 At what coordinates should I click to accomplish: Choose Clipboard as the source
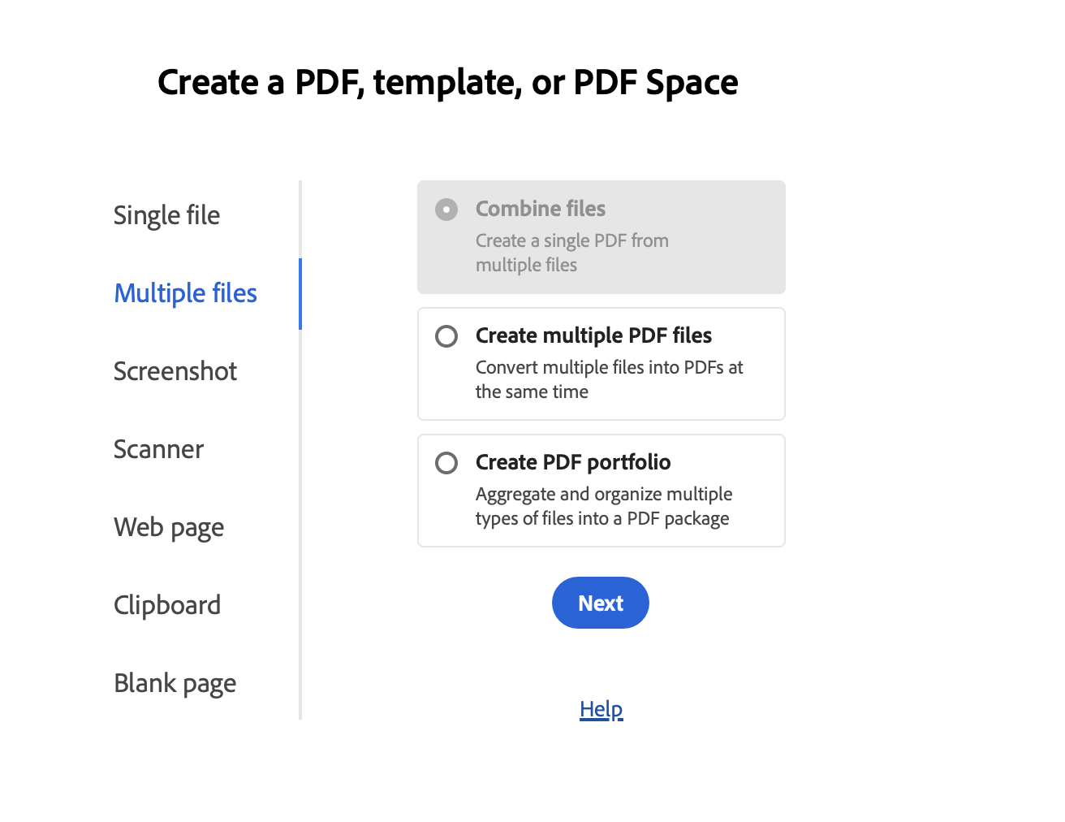[x=167, y=604]
